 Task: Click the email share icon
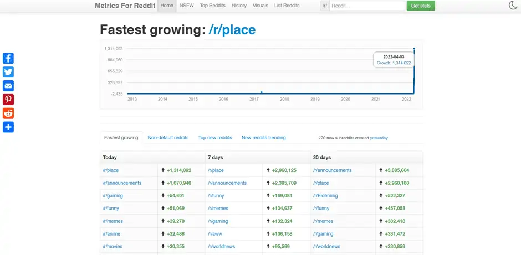(x=8, y=86)
